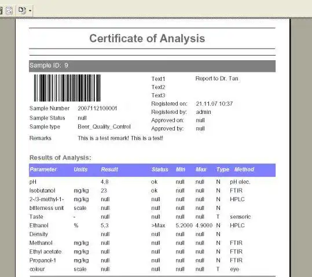This screenshot has height=277, width=312.
Task: Click the FTIR method in the Methanol row
Action: [236, 243]
